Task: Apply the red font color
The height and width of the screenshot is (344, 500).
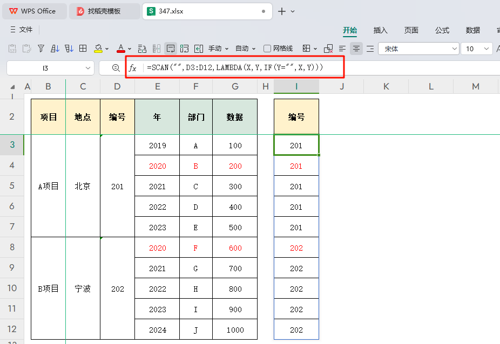Action: (x=121, y=49)
